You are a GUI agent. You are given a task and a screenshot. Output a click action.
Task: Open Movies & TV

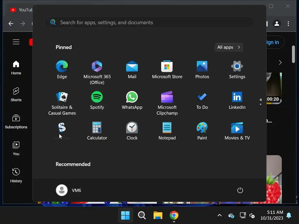(x=237, y=131)
